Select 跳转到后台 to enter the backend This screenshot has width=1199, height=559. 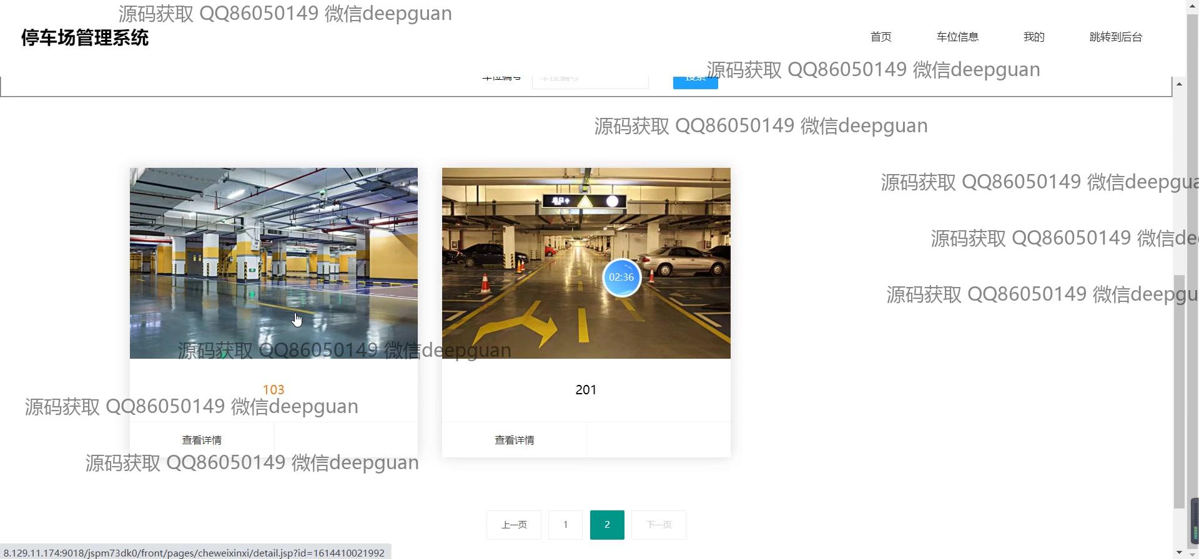click(1115, 37)
